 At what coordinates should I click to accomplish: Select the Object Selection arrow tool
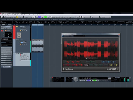click(x=51, y=17)
